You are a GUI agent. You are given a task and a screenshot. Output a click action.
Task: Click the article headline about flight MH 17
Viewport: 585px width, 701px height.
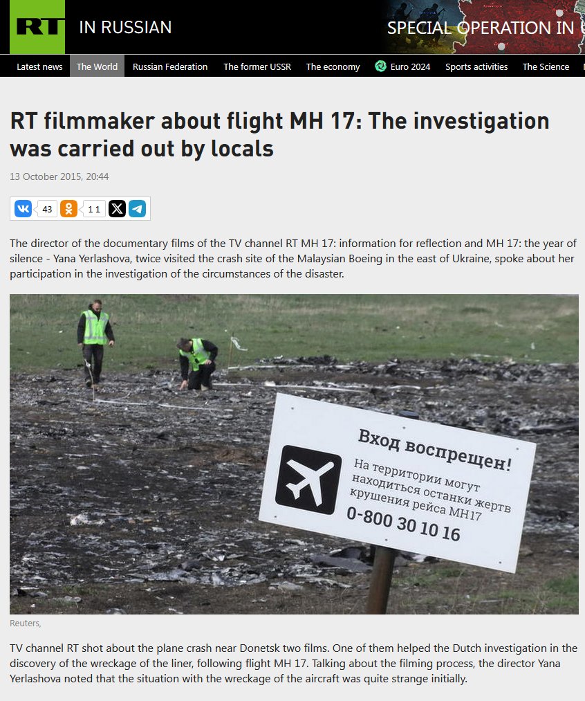tap(279, 134)
